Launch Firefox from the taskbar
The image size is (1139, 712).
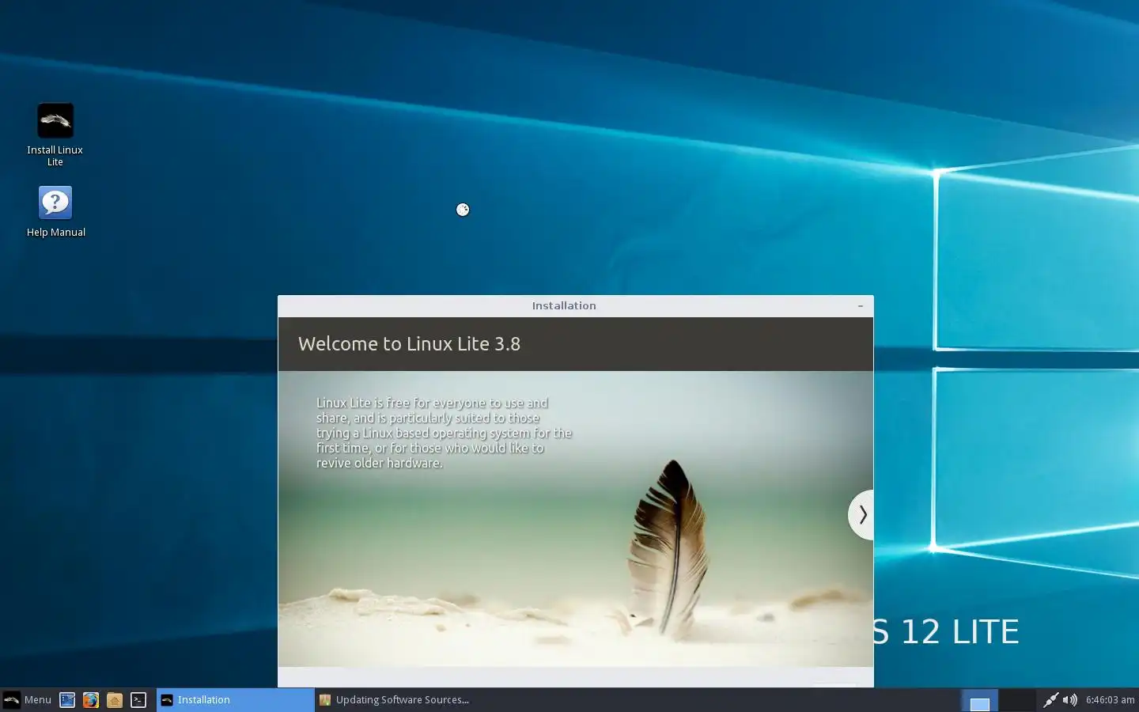point(91,699)
